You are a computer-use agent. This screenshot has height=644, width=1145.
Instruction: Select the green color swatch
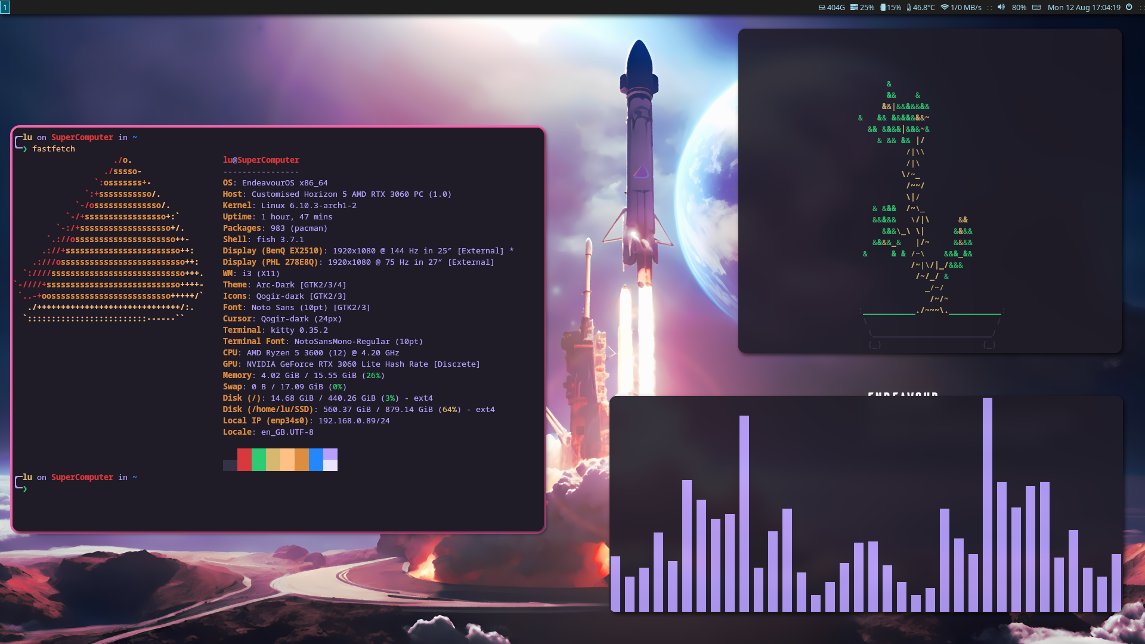tap(259, 460)
